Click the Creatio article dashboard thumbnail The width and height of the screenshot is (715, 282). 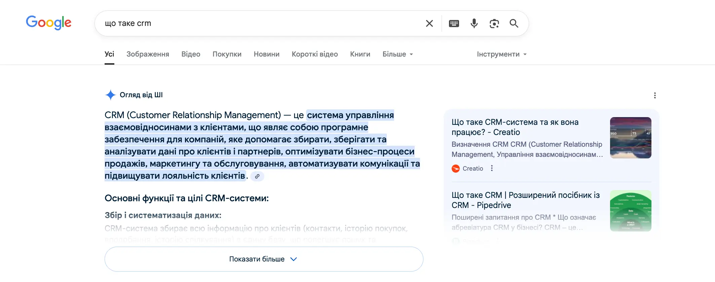pos(631,138)
